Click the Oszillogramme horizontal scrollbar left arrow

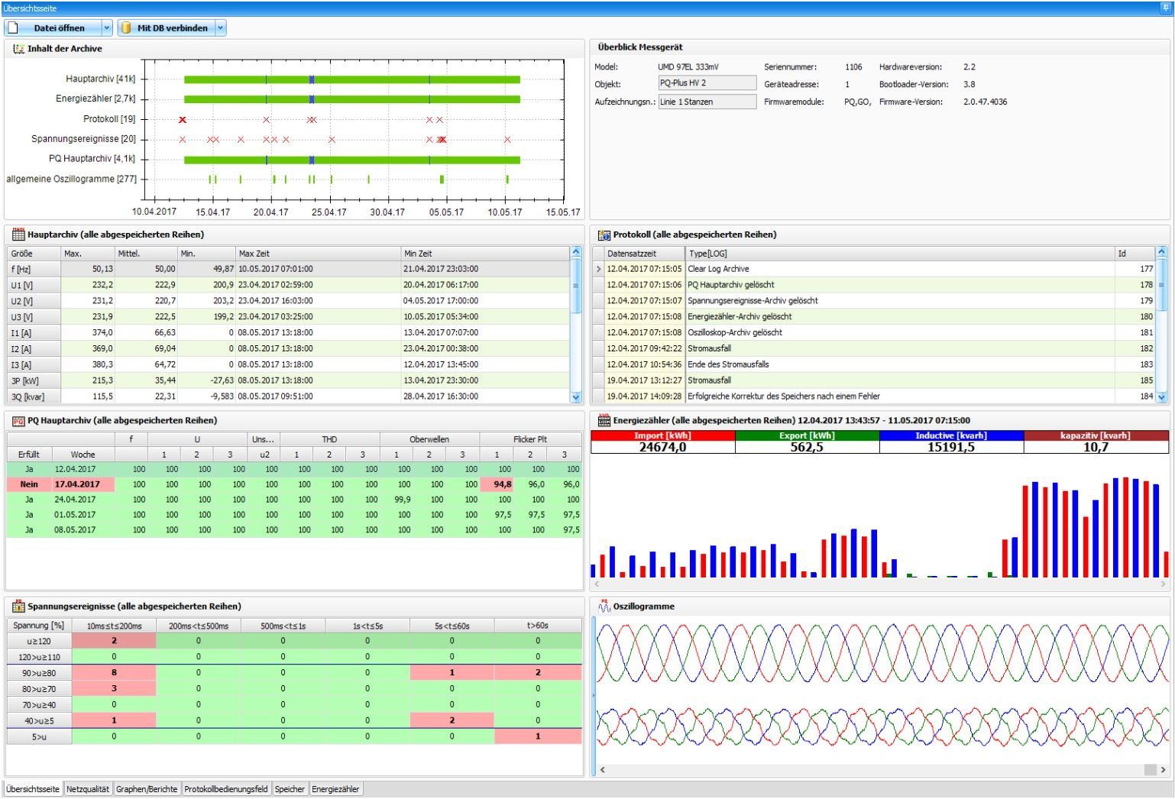coord(602,770)
